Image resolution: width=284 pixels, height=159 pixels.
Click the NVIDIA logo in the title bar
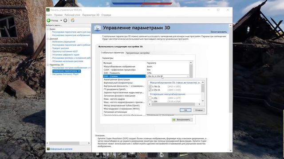pos(48,10)
